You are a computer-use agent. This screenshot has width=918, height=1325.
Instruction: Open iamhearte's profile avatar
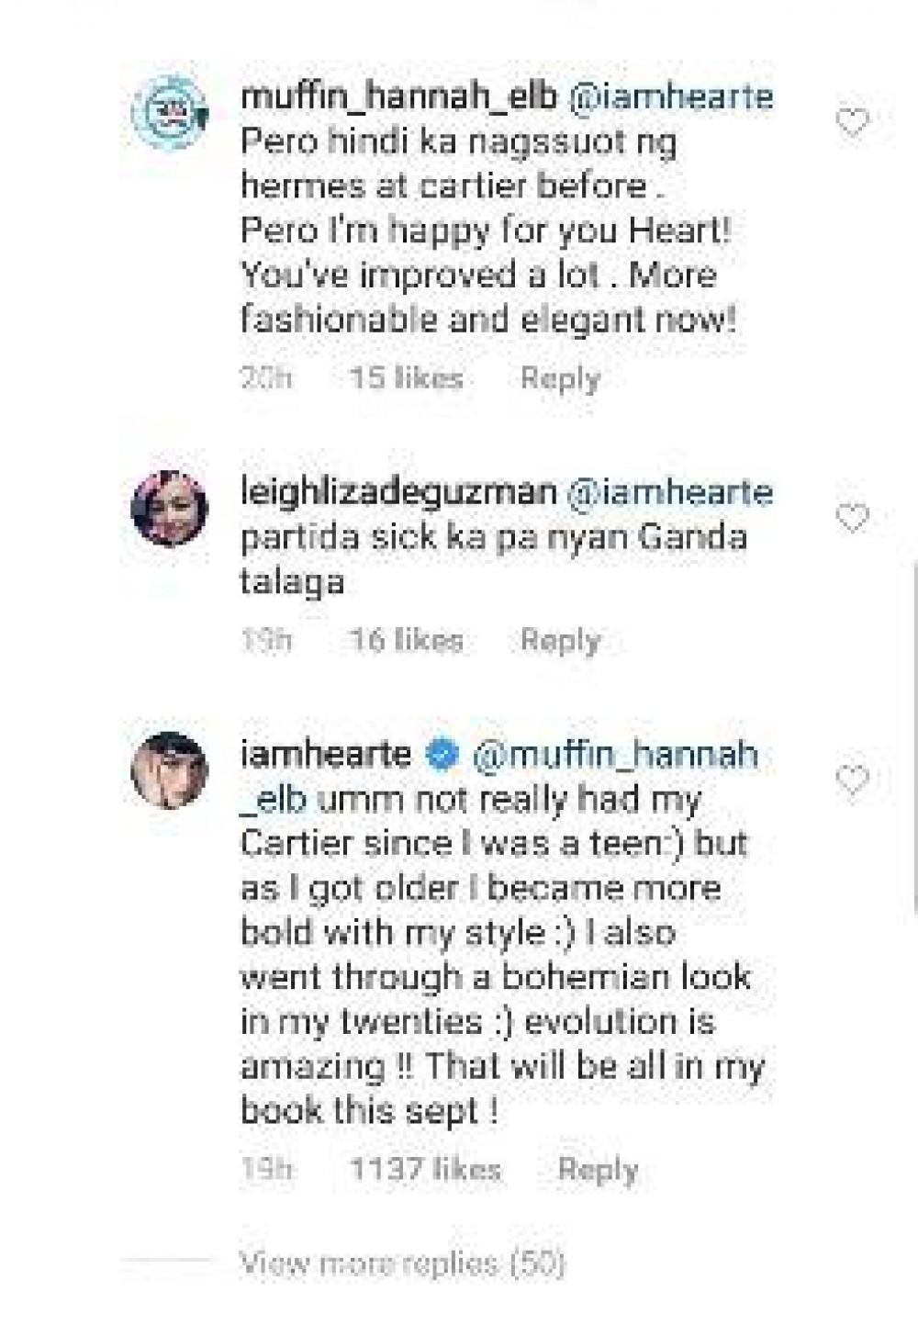tap(170, 769)
